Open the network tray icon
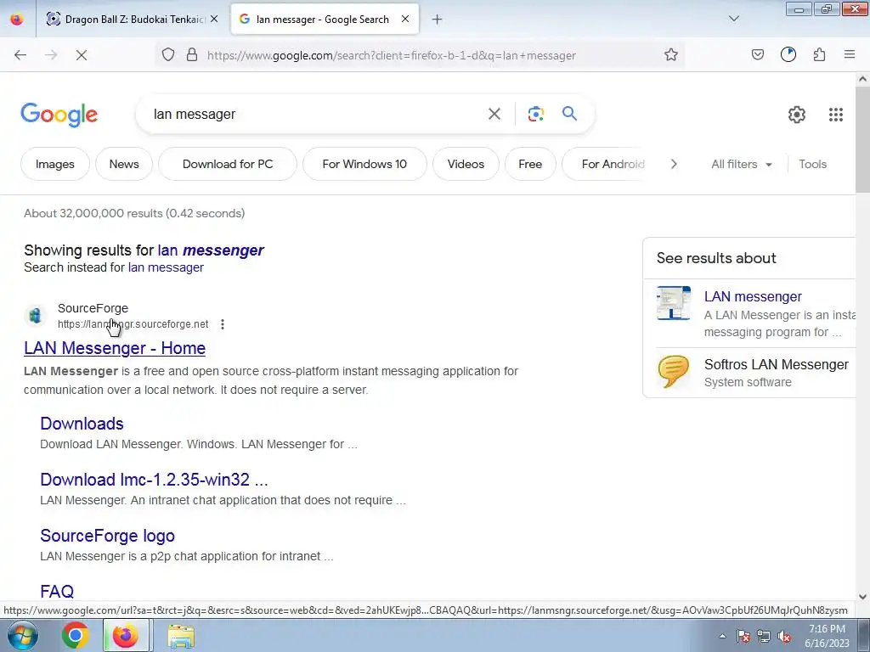The height and width of the screenshot is (652, 870). (x=764, y=636)
